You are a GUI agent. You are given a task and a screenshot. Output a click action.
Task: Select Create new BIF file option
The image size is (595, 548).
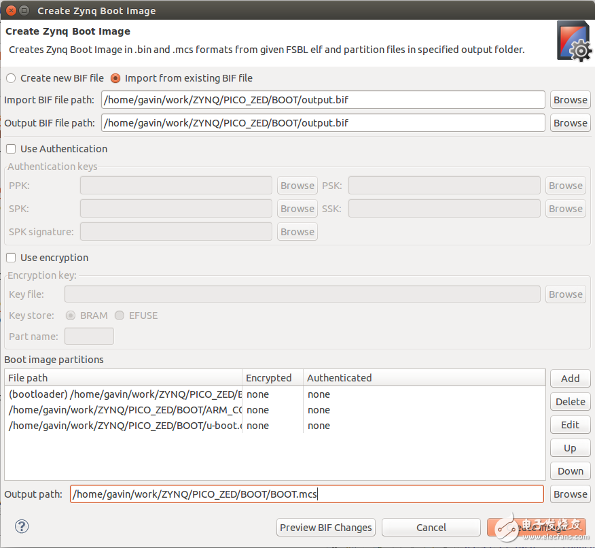point(11,78)
